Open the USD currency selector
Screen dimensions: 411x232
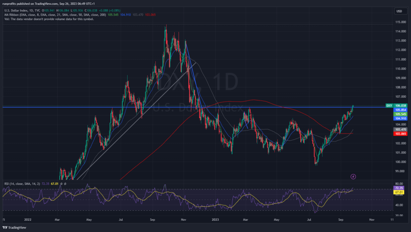pyautogui.click(x=399, y=11)
